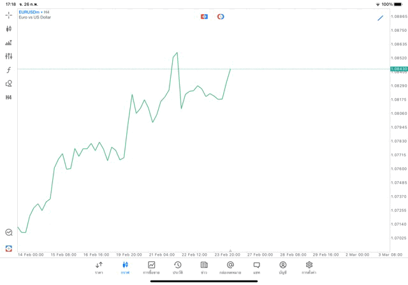Go to the ประวัติ (History) tab
Screen dimensions: 408x285
[x=177, y=267]
